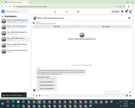This screenshot has width=135, height=108.
Task: Open the volume control in system tray
Action: [120, 106]
